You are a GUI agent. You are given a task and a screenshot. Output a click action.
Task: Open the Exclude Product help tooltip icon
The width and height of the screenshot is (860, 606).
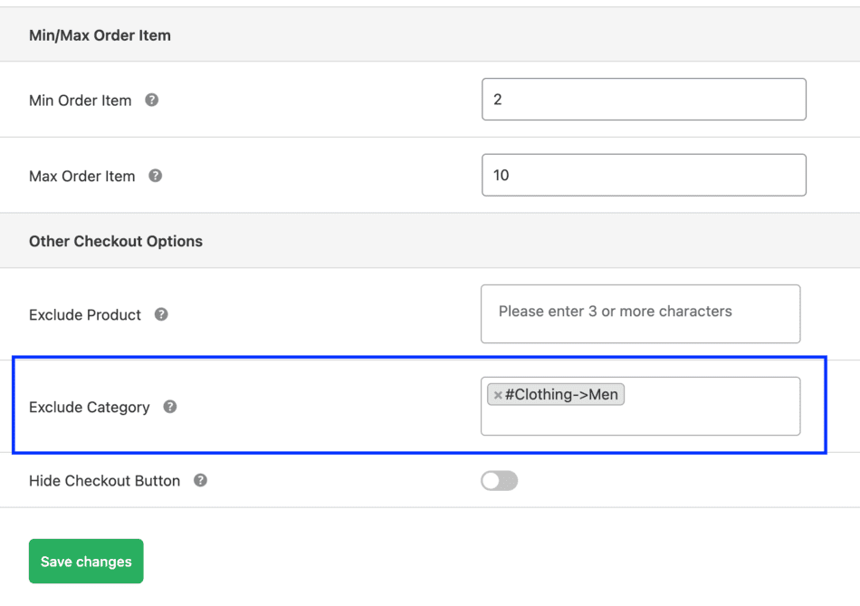[160, 315]
